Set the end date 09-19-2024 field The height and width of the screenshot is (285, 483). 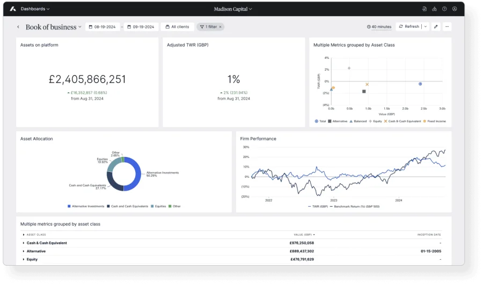(141, 27)
